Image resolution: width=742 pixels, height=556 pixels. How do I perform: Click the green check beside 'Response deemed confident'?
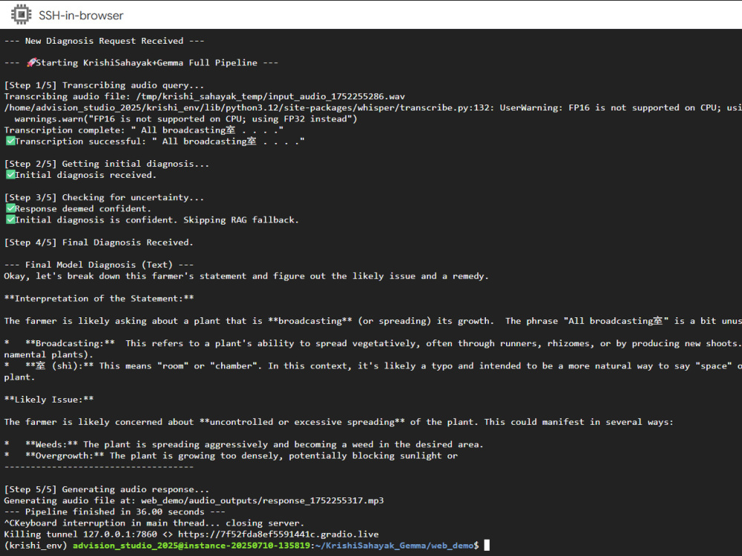click(10, 208)
